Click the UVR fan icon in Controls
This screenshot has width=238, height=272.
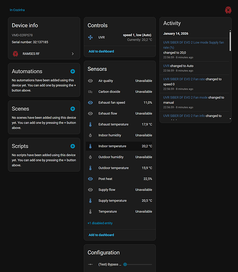tap(90, 38)
